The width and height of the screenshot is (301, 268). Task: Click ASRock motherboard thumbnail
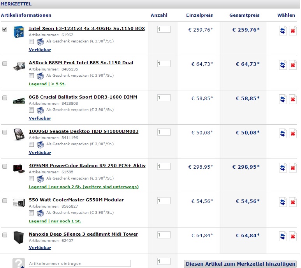[19, 66]
